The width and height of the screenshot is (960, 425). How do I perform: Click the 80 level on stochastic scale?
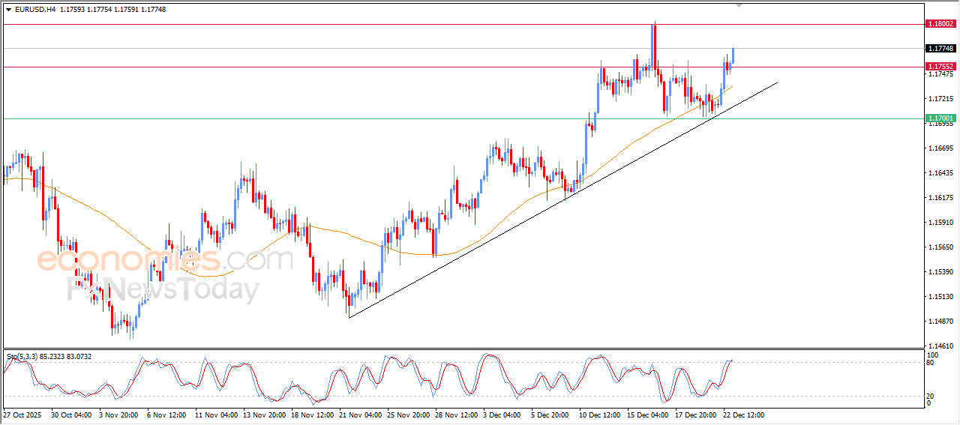point(931,364)
